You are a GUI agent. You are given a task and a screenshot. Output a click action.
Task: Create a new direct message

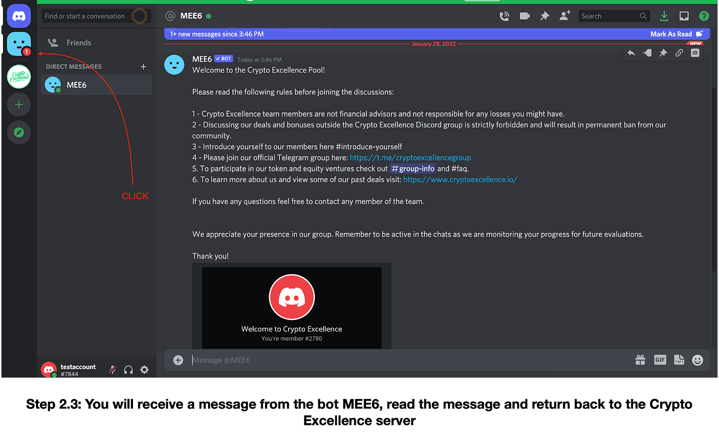point(143,67)
